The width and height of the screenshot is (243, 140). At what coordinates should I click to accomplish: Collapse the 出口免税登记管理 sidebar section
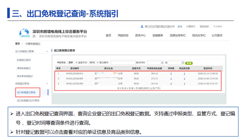[47, 51]
